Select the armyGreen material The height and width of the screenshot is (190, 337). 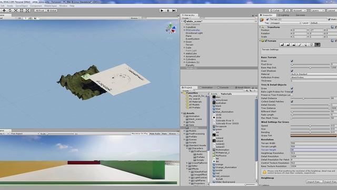click(222, 100)
